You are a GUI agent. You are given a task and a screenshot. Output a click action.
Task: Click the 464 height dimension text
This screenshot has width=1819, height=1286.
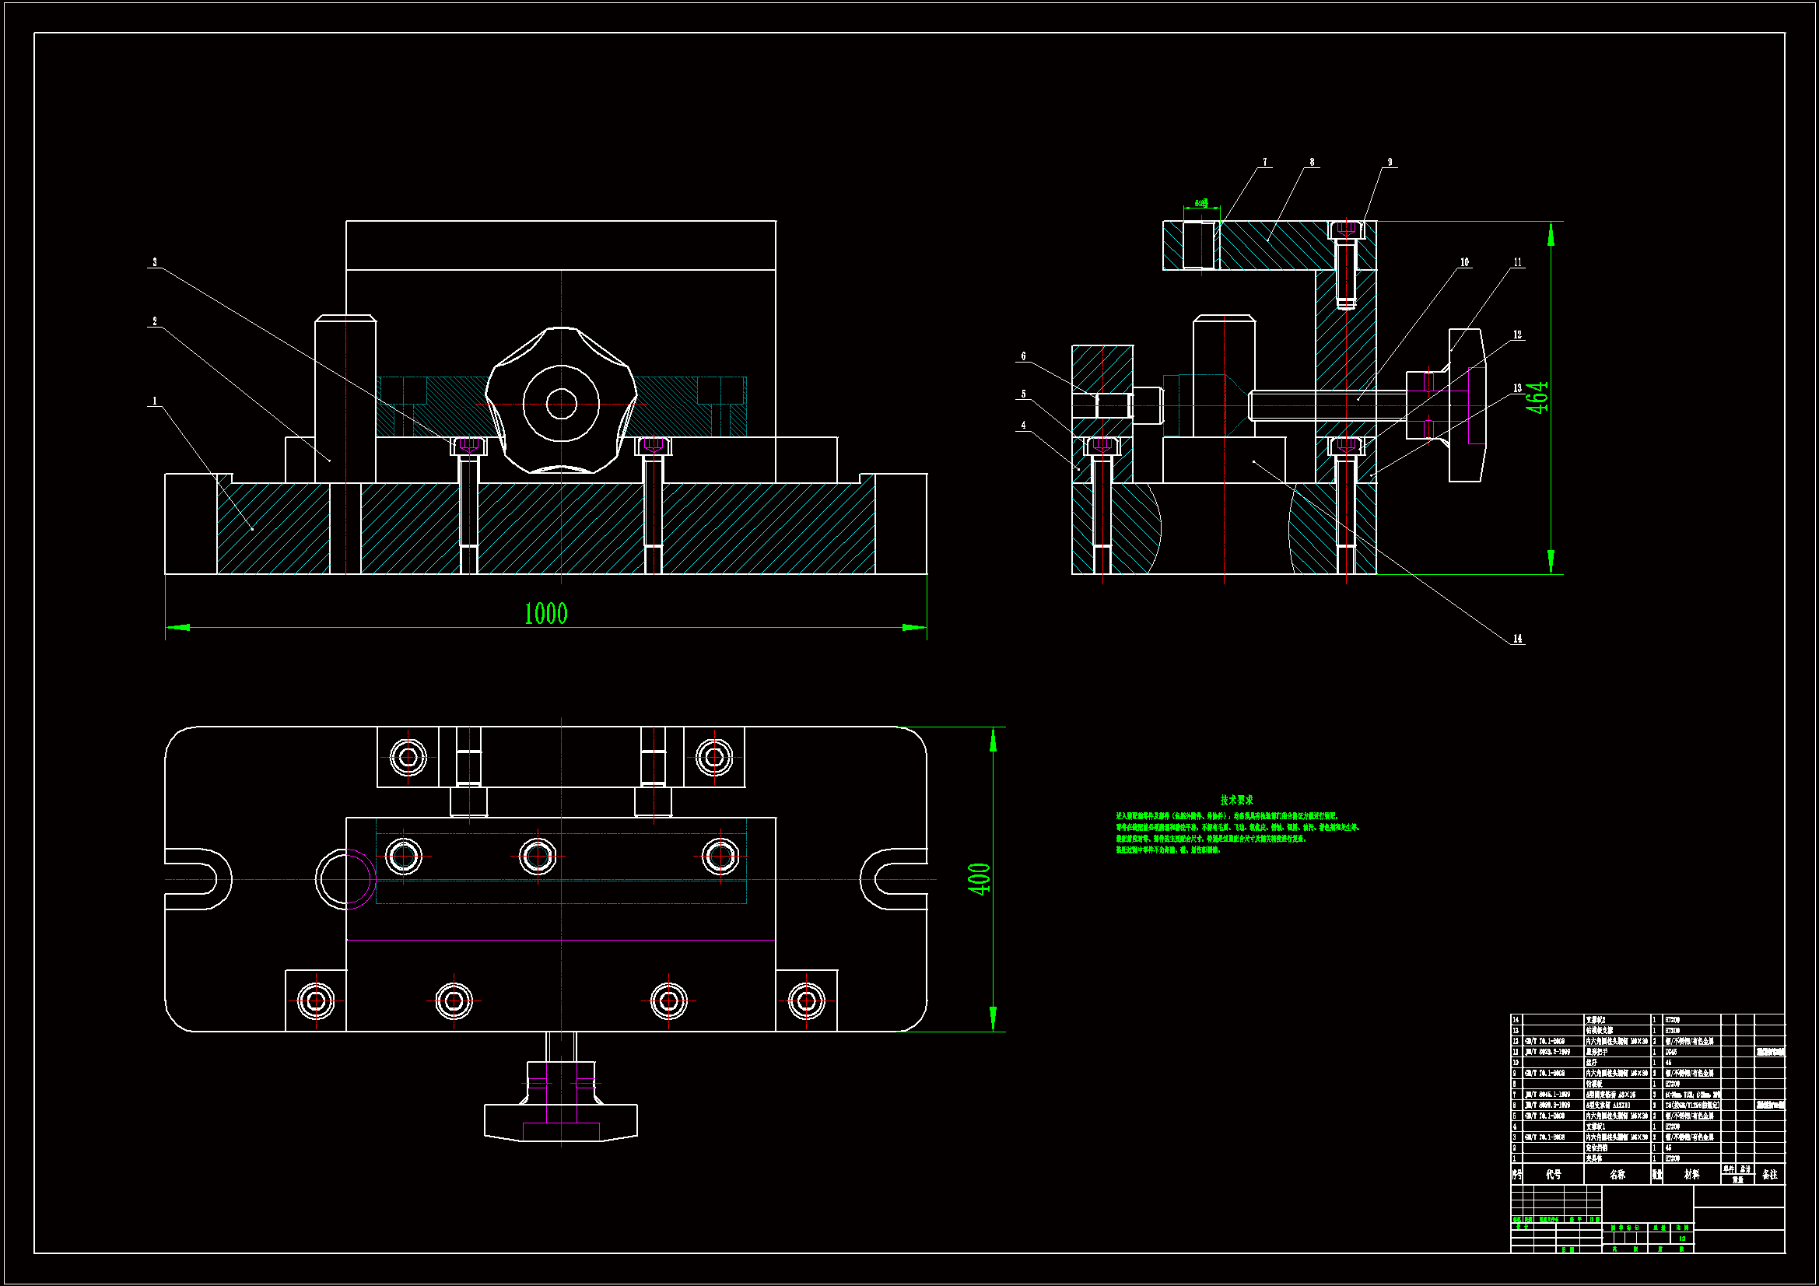click(1538, 397)
